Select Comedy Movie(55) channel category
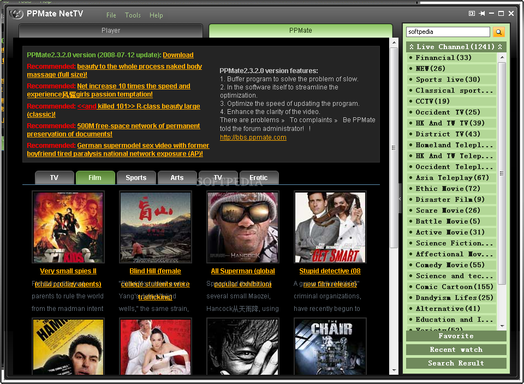The height and width of the screenshot is (384, 524). coord(452,265)
